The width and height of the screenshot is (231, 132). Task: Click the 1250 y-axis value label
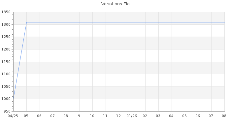tap(6, 37)
